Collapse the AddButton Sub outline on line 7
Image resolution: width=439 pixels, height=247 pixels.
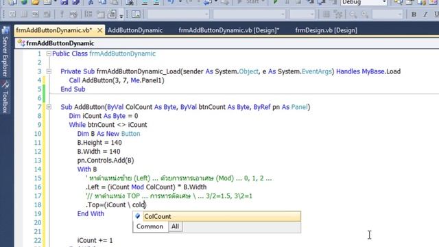point(49,107)
